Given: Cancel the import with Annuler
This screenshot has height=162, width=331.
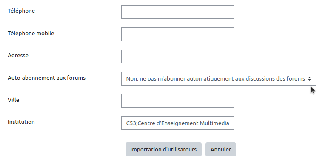Looking at the screenshot, I should point(221,150).
